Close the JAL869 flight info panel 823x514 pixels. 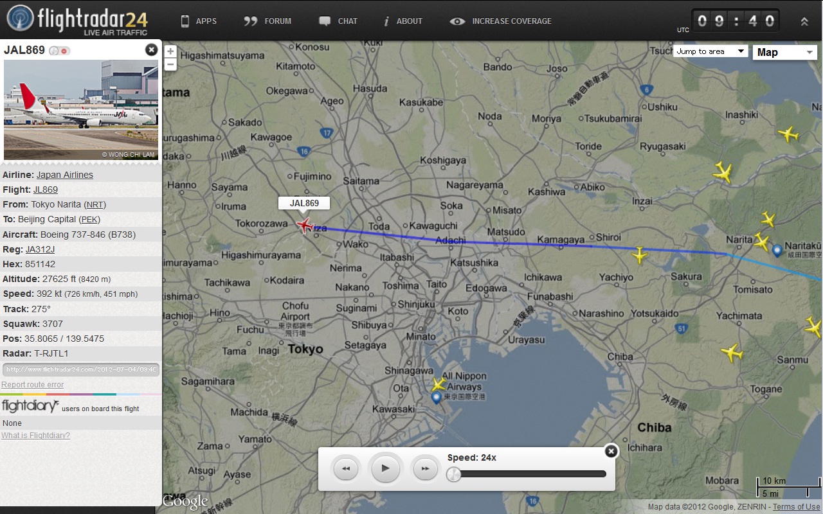tap(151, 49)
